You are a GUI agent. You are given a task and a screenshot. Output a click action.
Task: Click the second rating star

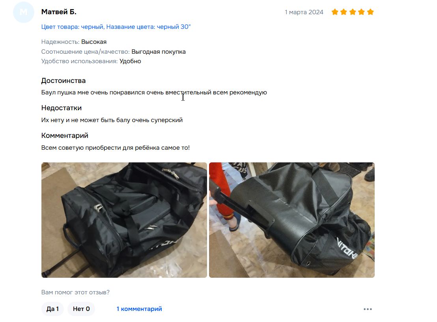click(344, 12)
